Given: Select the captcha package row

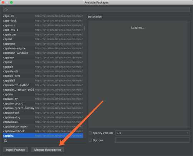Looking at the screenshot, I should (43, 136).
